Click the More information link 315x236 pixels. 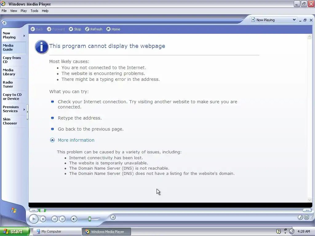coord(76,140)
